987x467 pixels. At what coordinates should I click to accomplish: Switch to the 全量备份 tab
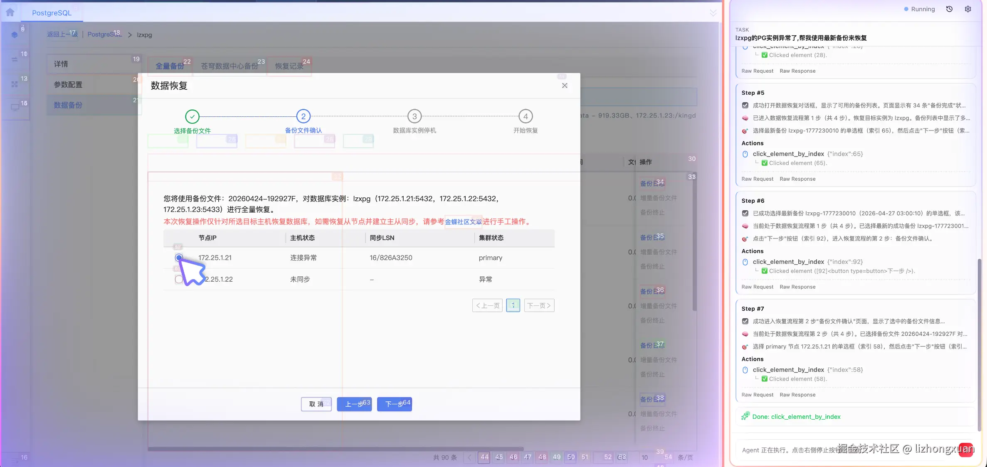(x=170, y=66)
